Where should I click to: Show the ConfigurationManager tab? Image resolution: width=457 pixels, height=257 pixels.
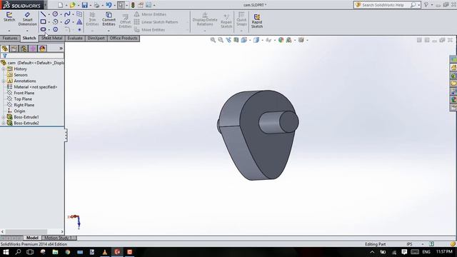point(24,49)
